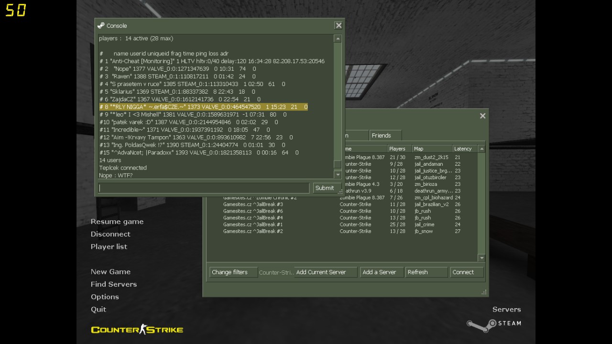Sort servers by Players column
Screen dimensions: 612x344
click(x=400, y=149)
